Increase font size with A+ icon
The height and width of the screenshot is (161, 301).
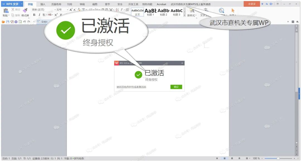71,9
